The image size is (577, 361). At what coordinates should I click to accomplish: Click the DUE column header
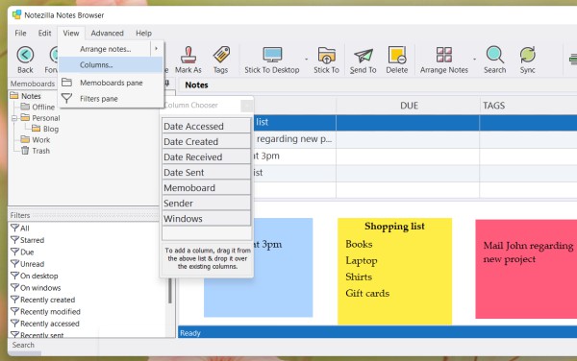408,106
